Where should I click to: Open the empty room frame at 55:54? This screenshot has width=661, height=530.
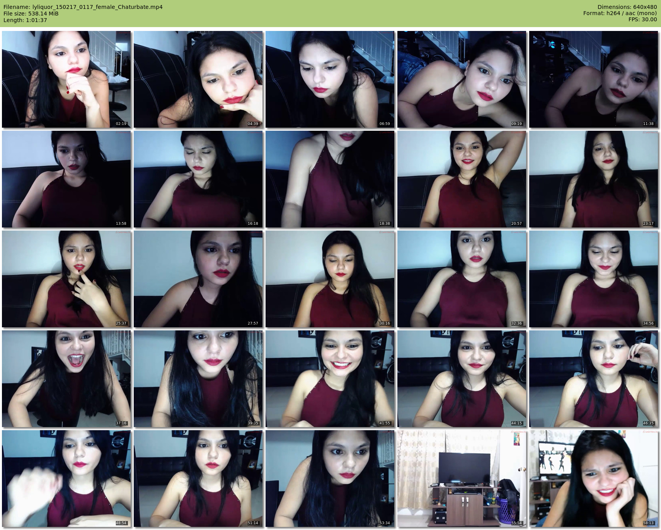pyautogui.click(x=462, y=479)
